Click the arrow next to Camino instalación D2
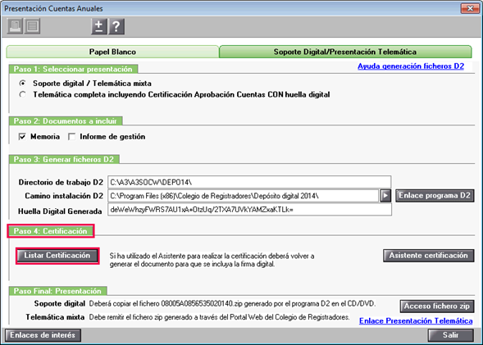 tap(385, 196)
